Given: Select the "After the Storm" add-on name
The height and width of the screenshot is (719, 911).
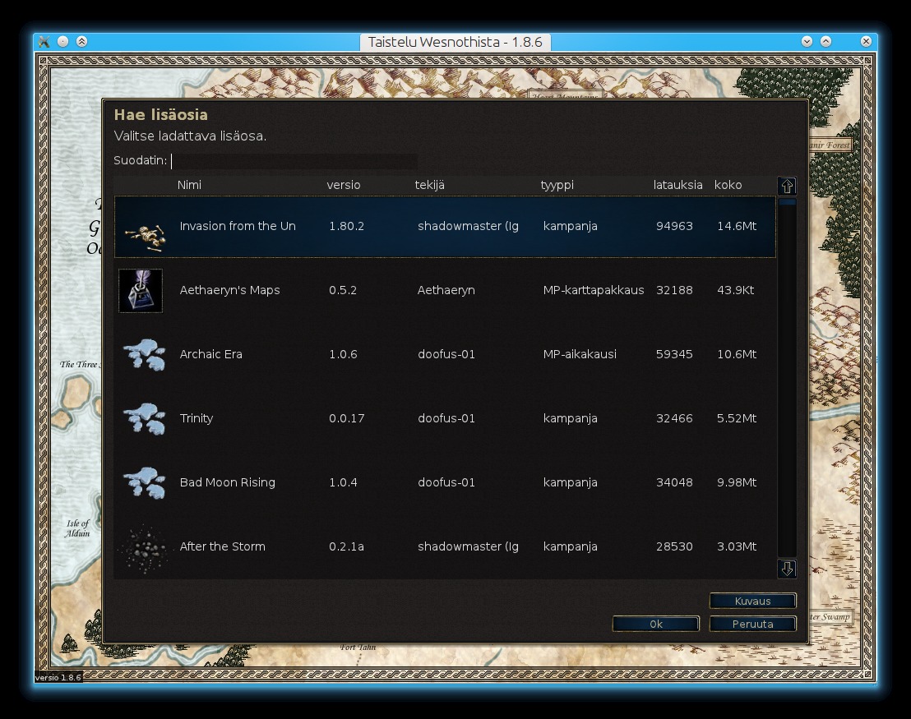Looking at the screenshot, I should 223,546.
